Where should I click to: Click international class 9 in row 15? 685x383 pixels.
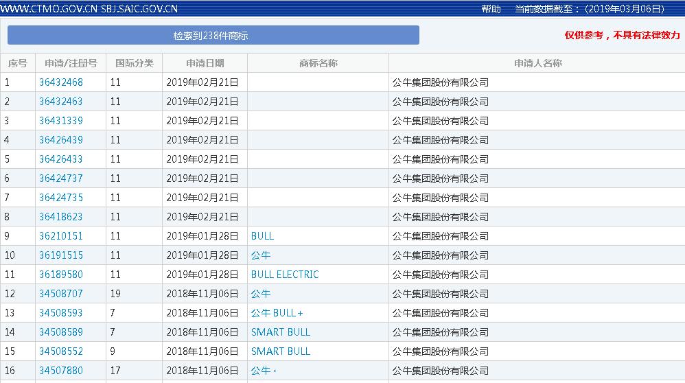pos(113,351)
